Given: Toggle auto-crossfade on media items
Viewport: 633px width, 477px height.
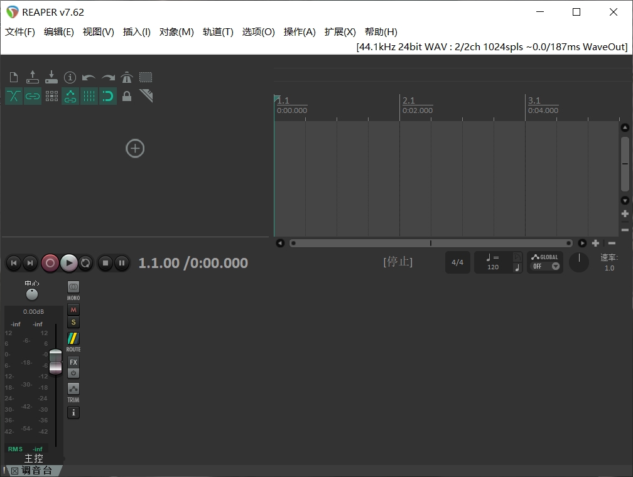Looking at the screenshot, I should click(x=13, y=96).
